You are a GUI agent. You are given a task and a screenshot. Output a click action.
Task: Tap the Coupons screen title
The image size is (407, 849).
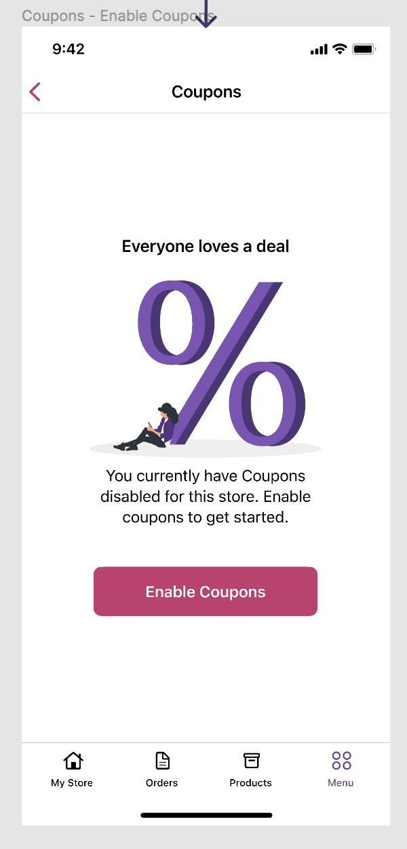206,91
